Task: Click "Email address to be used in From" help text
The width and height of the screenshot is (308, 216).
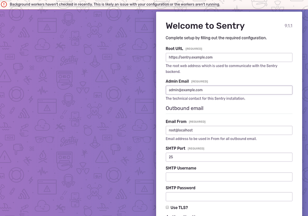Action: point(211,139)
